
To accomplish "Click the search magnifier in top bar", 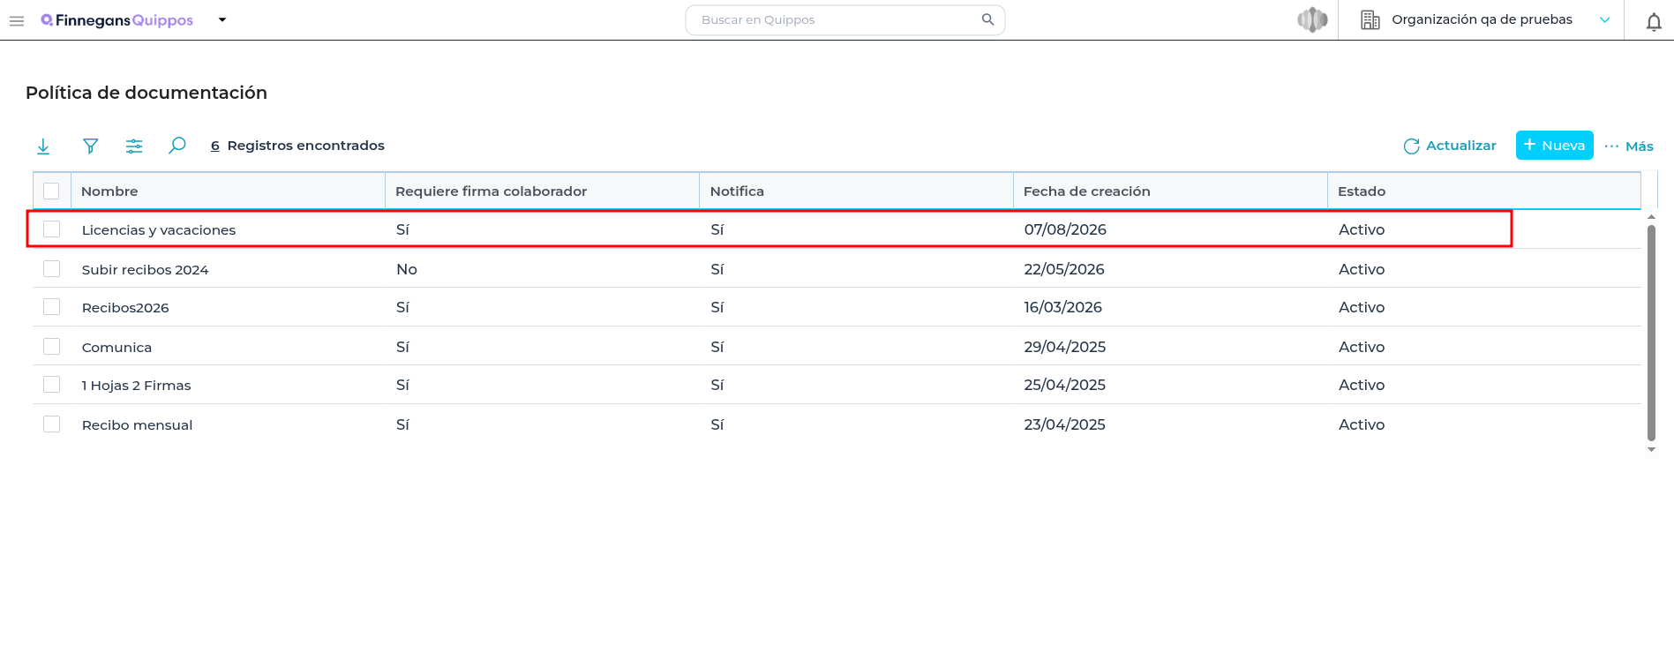I will tap(987, 19).
